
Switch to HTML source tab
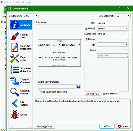[x=110, y=94]
